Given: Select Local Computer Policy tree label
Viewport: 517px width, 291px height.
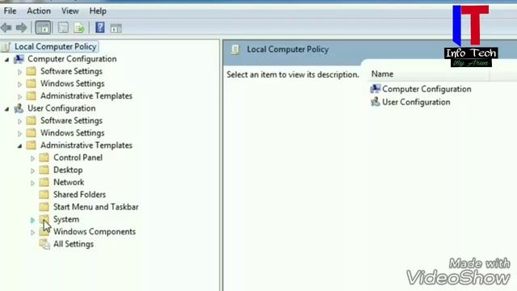Looking at the screenshot, I should coord(56,47).
